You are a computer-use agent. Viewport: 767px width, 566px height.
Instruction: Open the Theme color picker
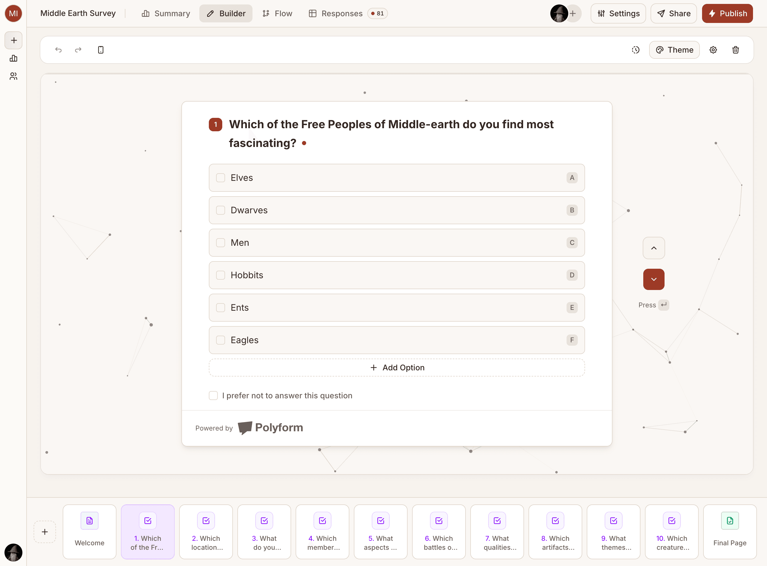point(674,50)
